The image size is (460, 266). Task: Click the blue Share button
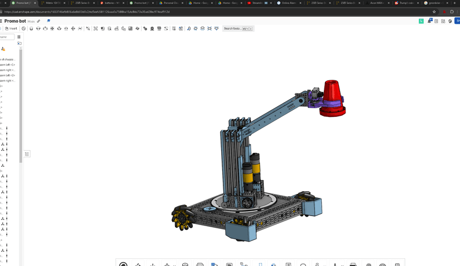pyautogui.click(x=457, y=21)
